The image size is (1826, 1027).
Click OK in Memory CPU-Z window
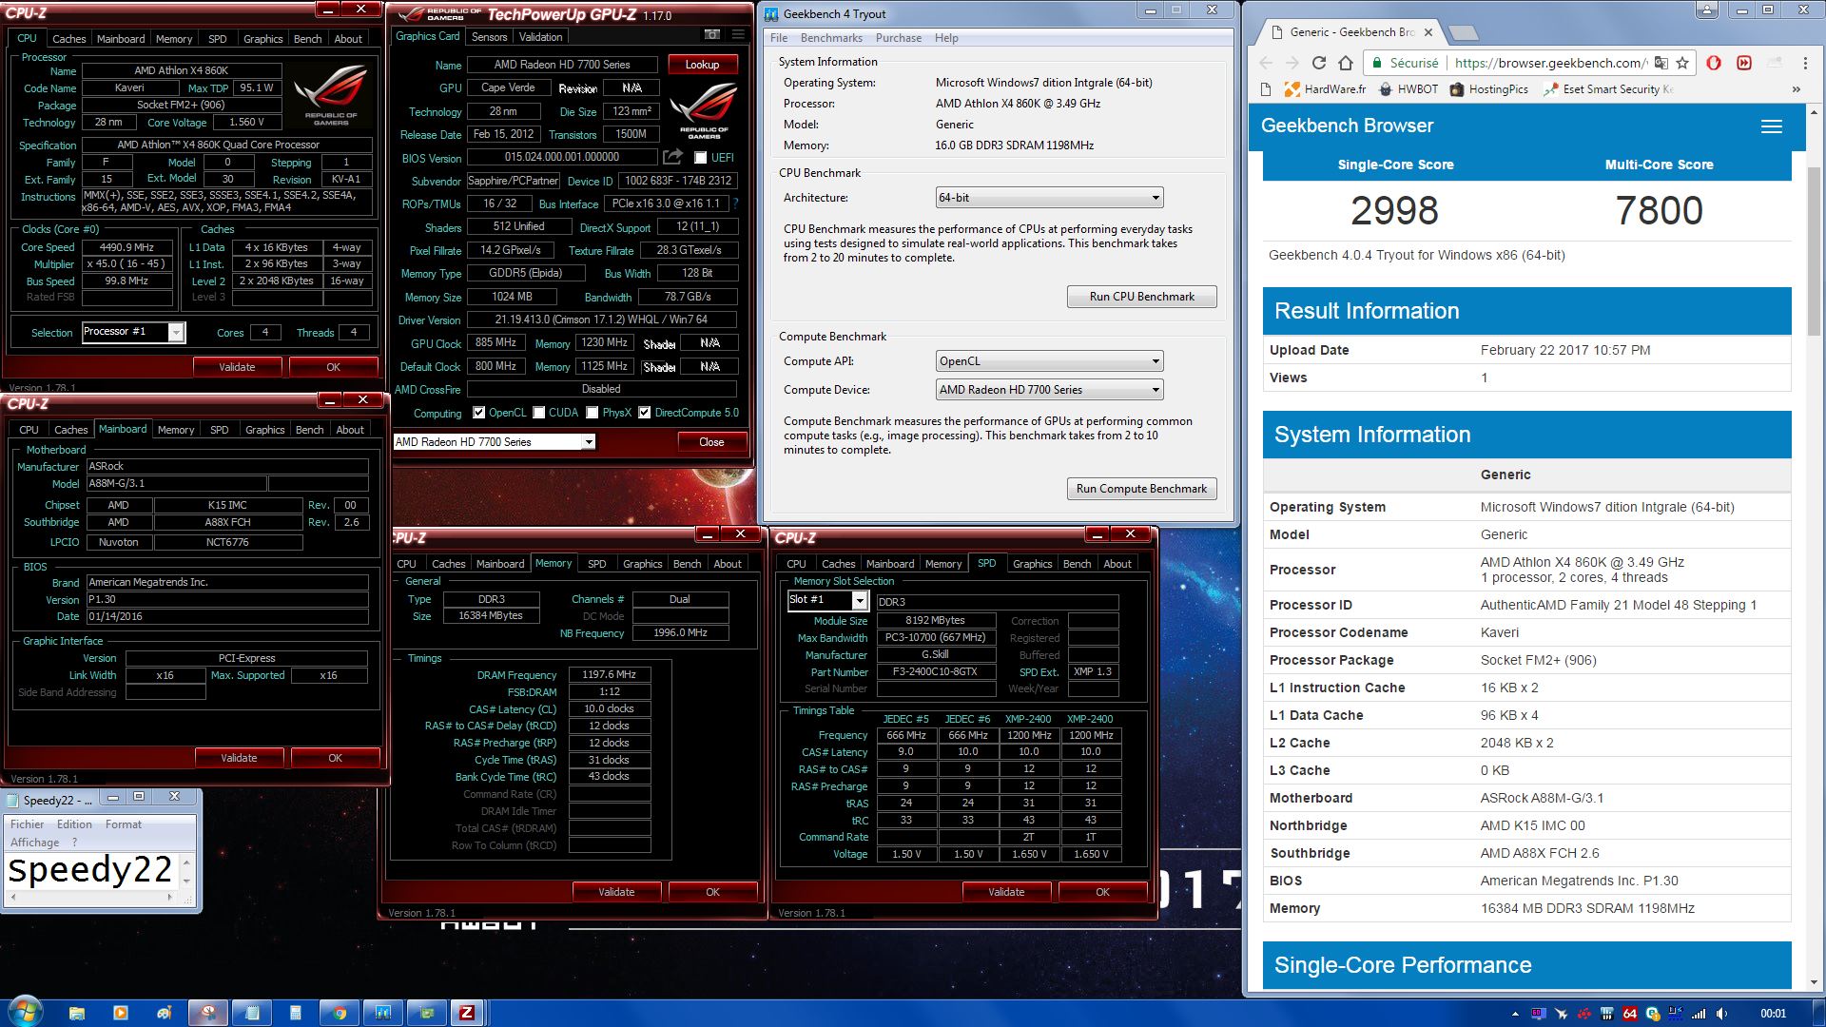[x=712, y=892]
